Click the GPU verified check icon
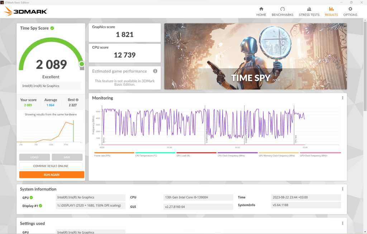 32,198
